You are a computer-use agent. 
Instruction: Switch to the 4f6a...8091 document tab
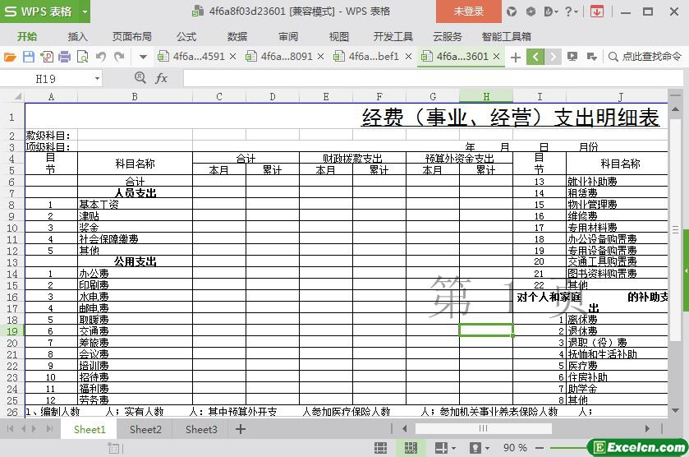pyautogui.click(x=287, y=56)
